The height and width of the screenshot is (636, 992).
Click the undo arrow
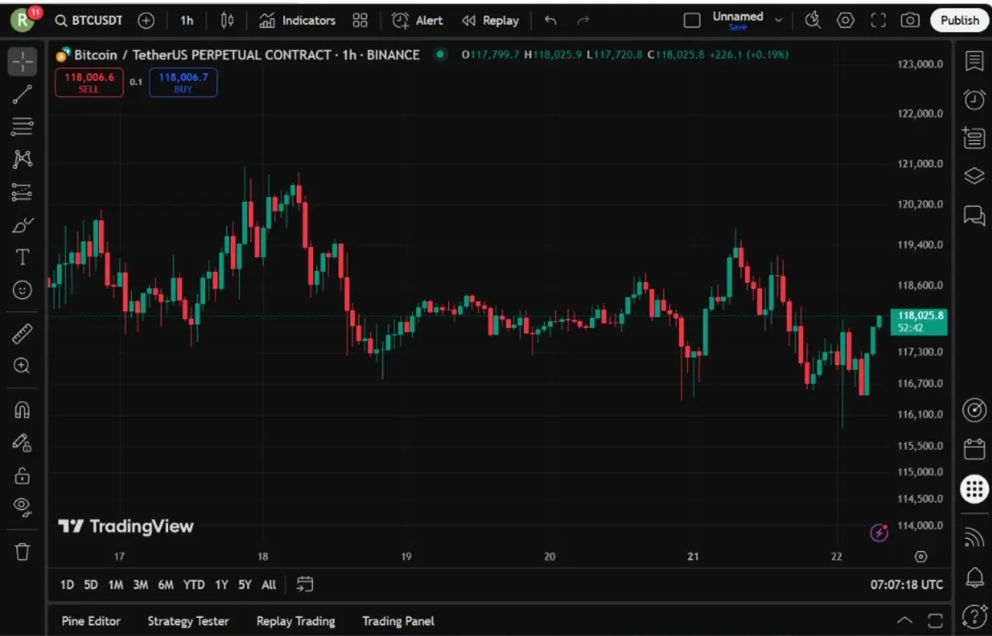coord(550,21)
